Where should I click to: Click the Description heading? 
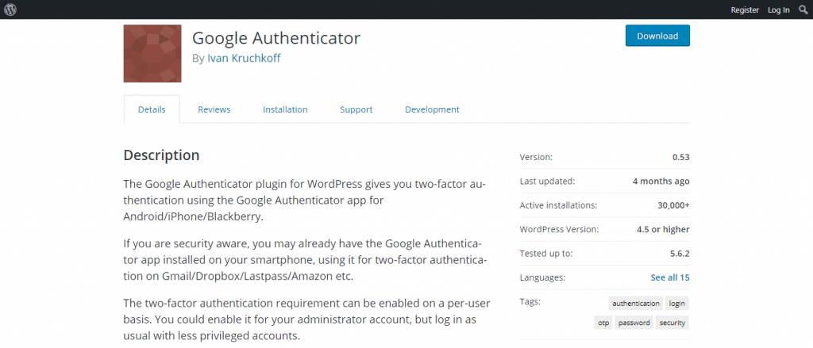[x=161, y=155]
